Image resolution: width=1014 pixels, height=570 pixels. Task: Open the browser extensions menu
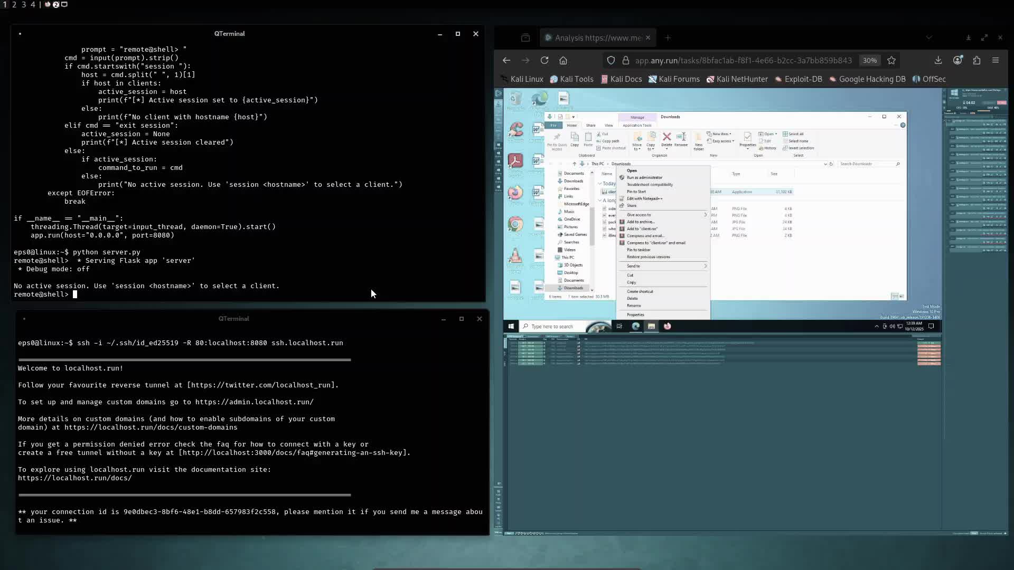[x=977, y=60]
